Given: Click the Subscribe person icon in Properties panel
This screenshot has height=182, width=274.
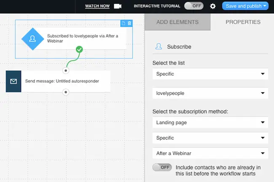Looking at the screenshot, I should click(158, 47).
